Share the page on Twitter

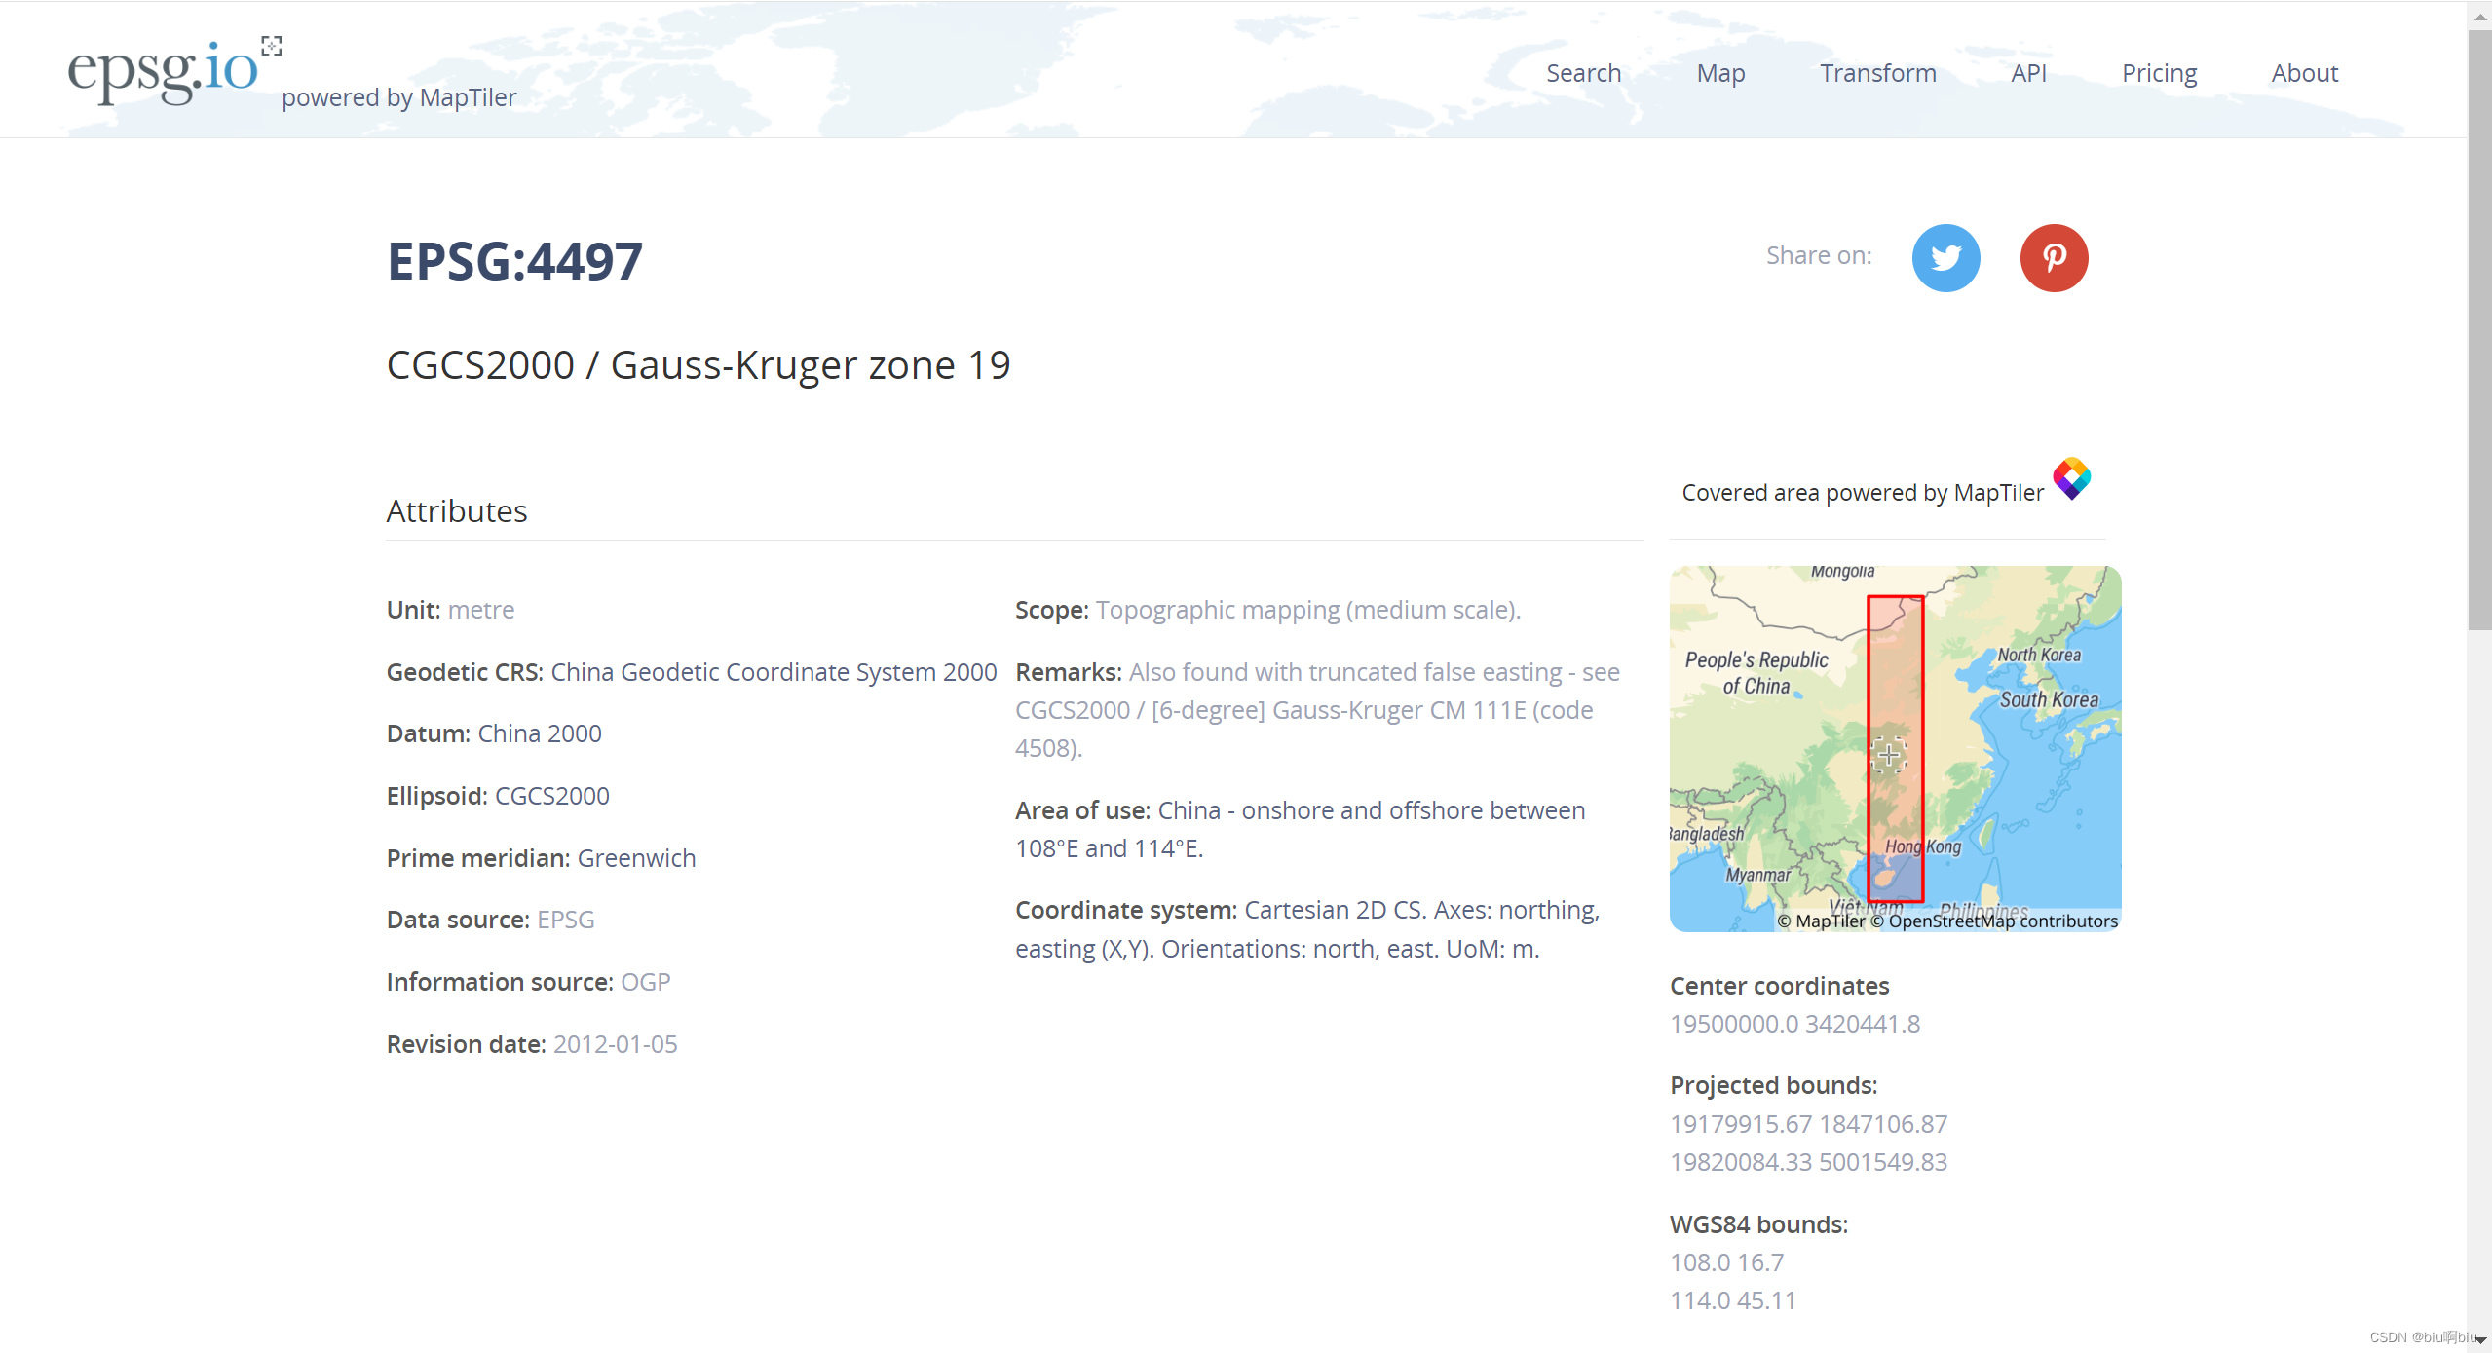click(x=1945, y=257)
